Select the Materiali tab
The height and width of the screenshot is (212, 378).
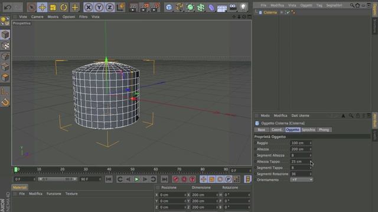(19, 187)
